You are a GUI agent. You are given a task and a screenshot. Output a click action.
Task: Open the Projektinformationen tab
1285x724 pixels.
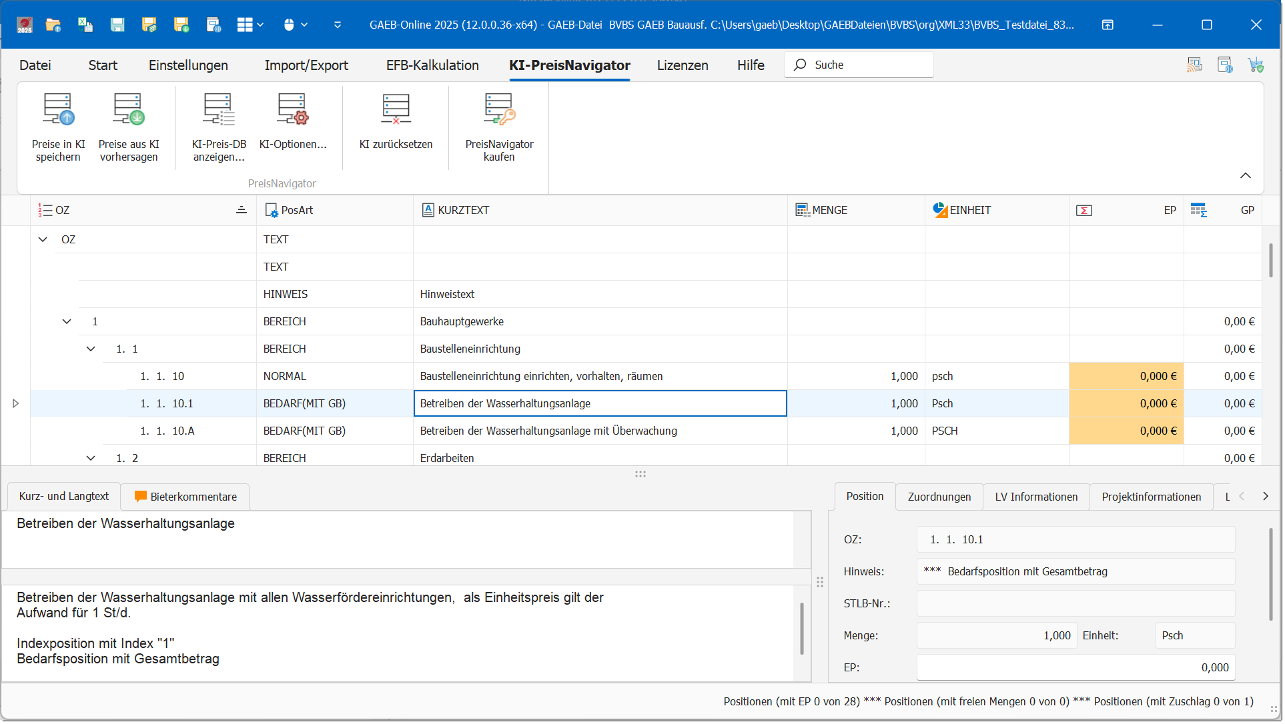coord(1151,497)
